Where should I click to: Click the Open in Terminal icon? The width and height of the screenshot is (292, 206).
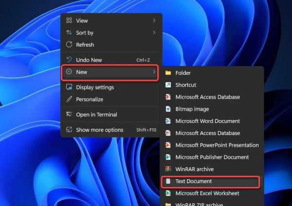pyautogui.click(x=69, y=115)
